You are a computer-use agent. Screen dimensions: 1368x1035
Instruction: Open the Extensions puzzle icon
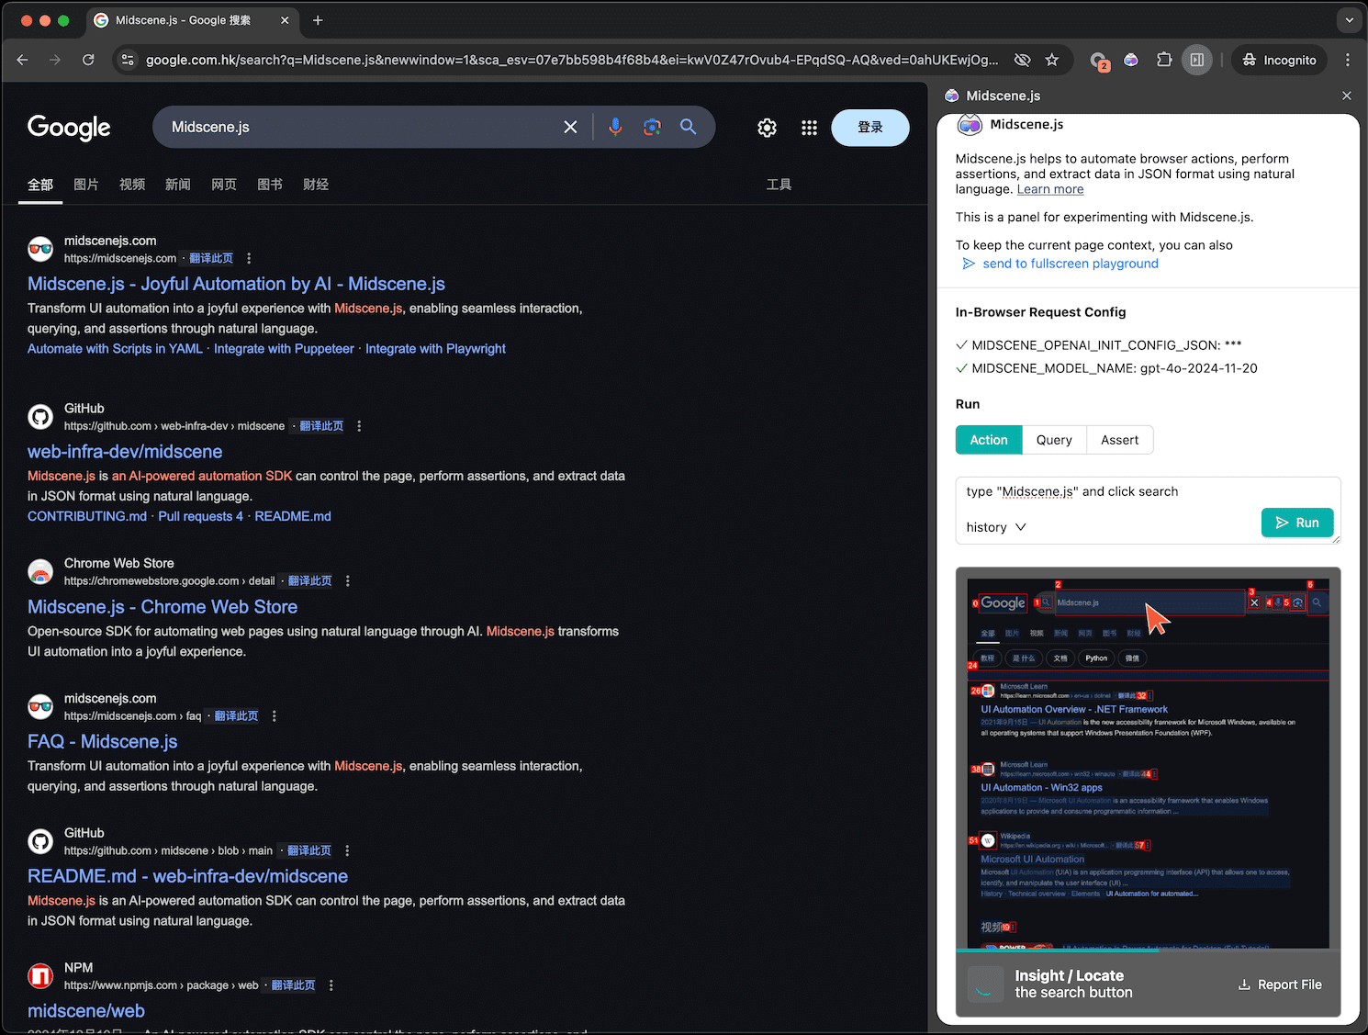1164,60
